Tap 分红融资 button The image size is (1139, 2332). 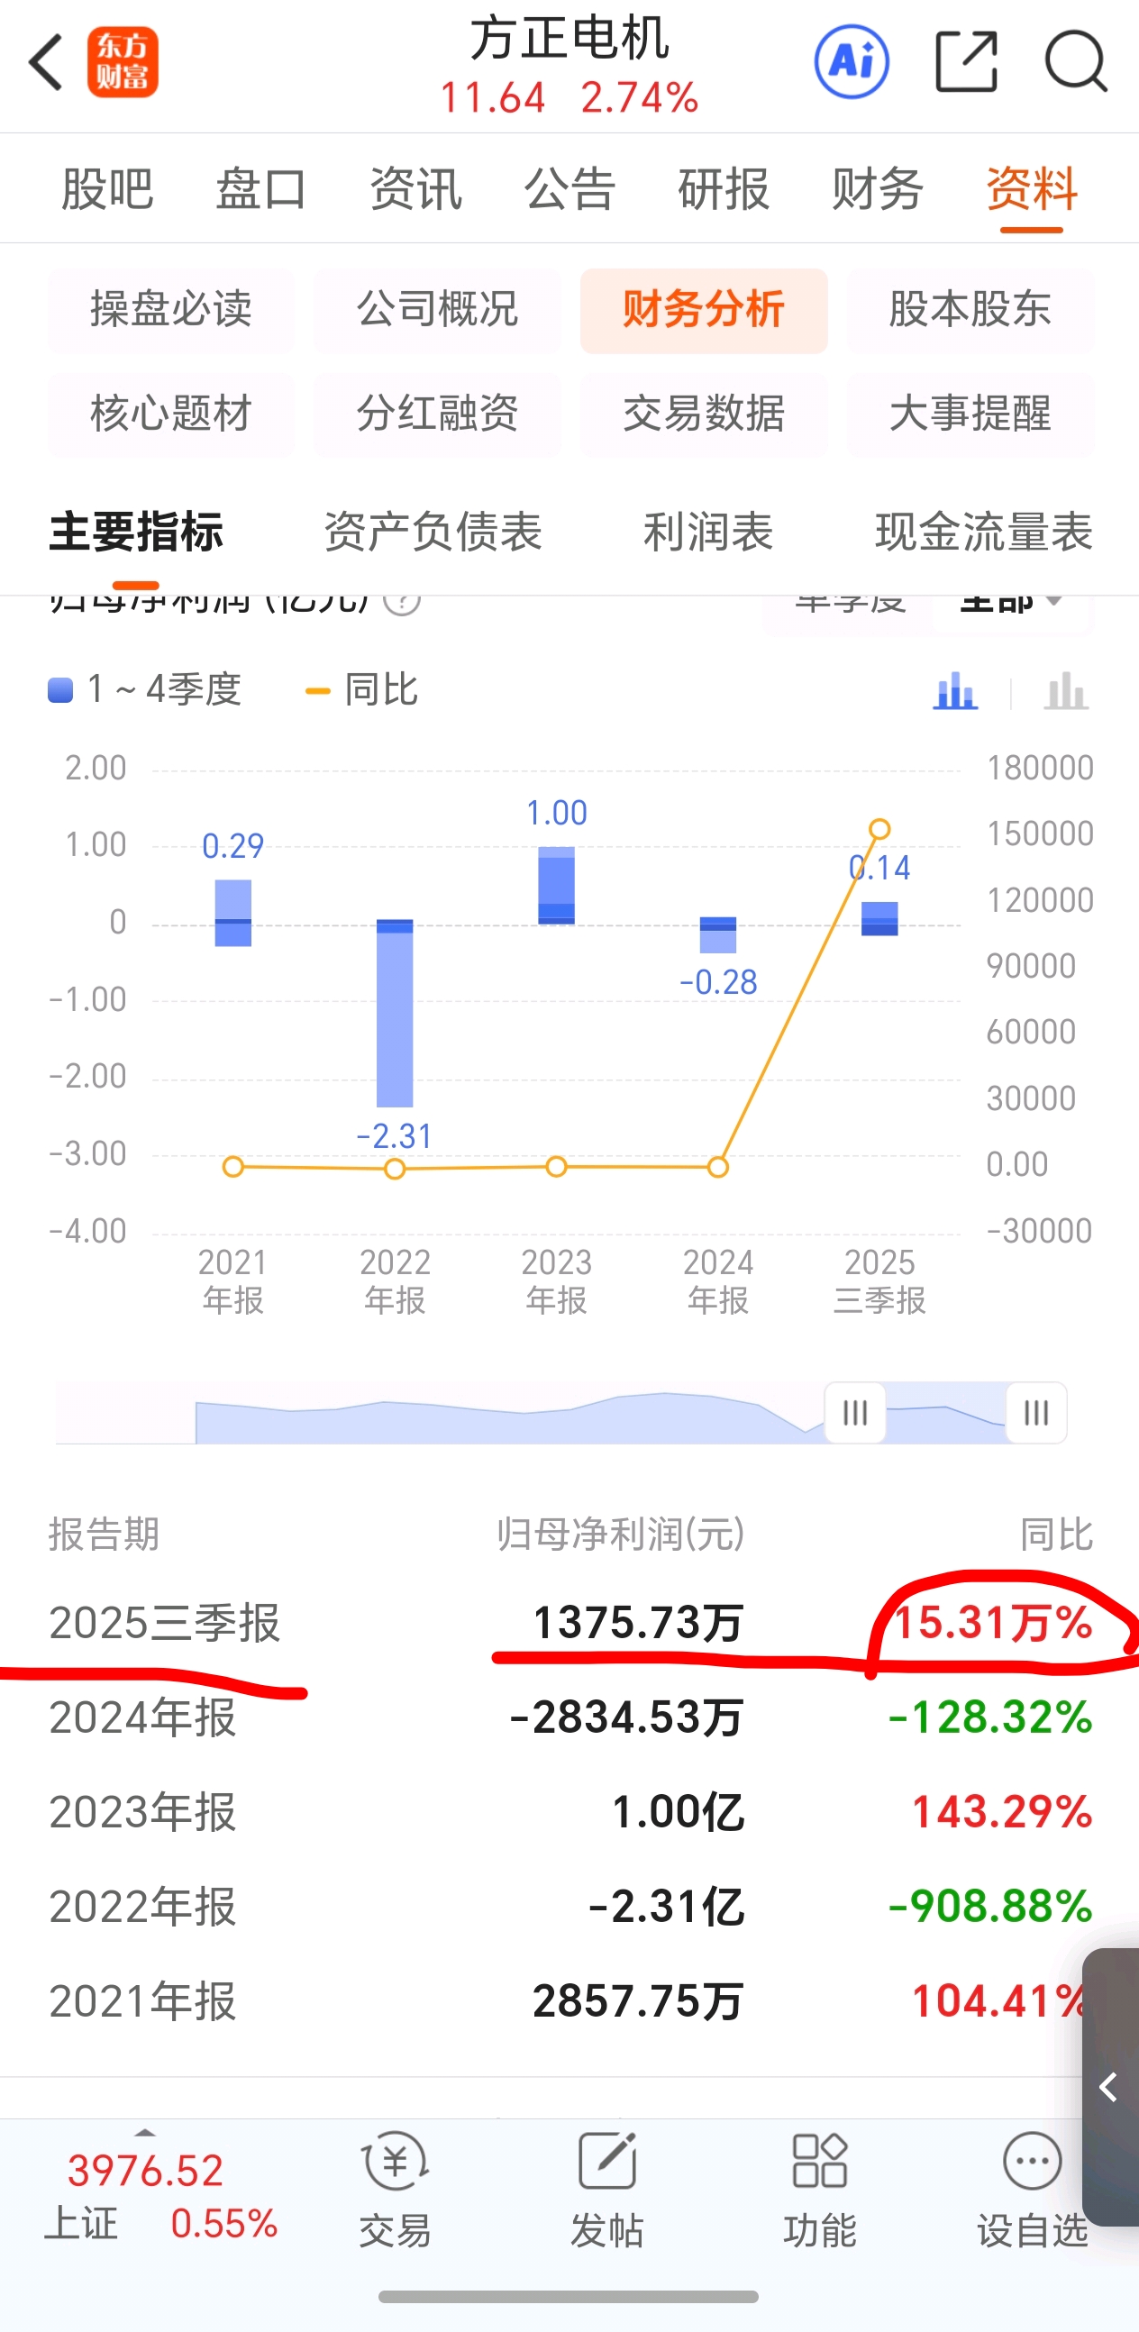[x=437, y=414]
